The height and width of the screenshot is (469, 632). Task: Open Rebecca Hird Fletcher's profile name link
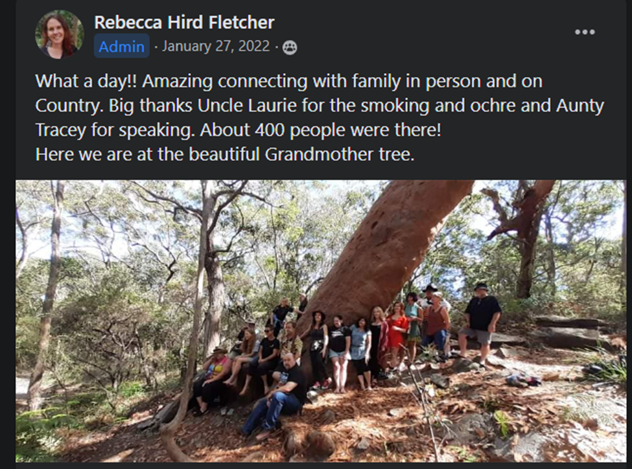click(x=184, y=23)
